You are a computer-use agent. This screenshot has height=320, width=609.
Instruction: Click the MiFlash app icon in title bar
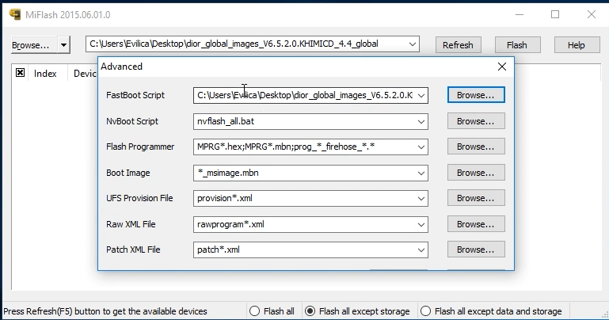tap(15, 14)
